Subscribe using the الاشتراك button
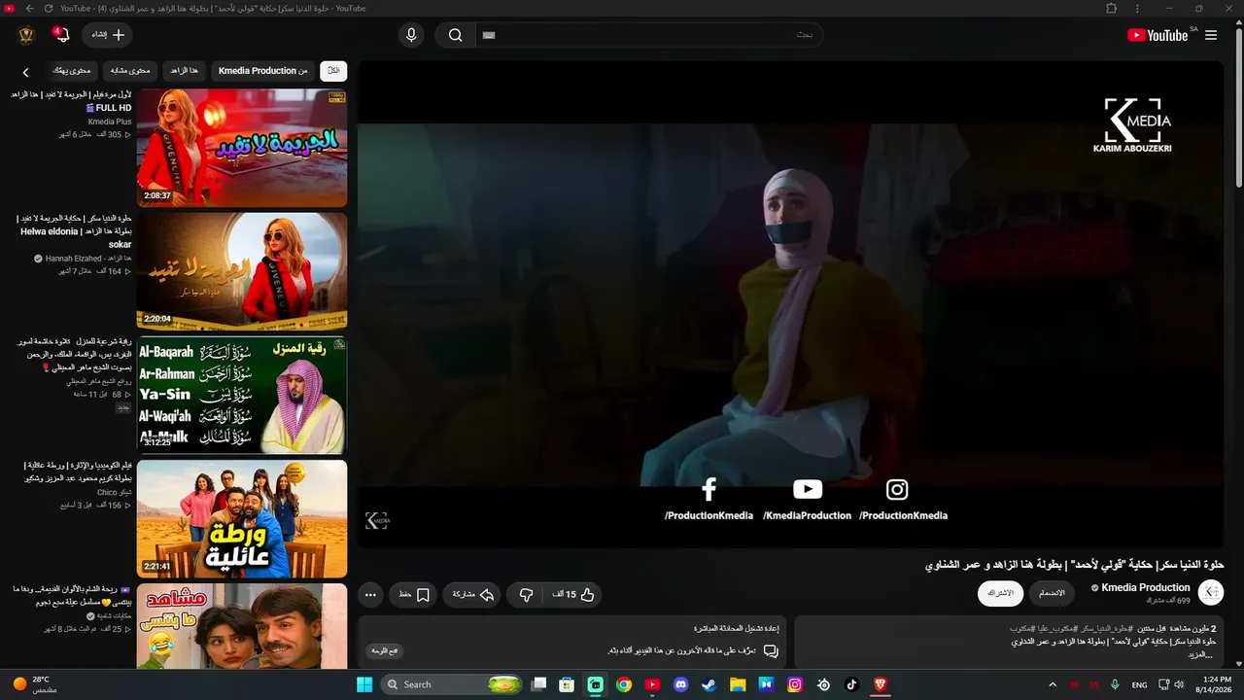 (1000, 593)
